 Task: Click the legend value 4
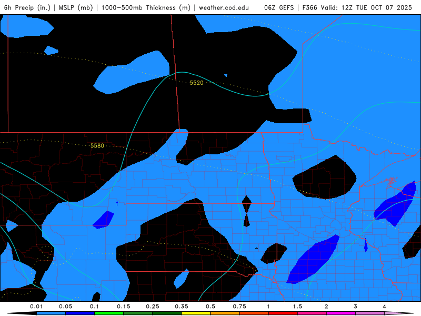(x=385, y=307)
